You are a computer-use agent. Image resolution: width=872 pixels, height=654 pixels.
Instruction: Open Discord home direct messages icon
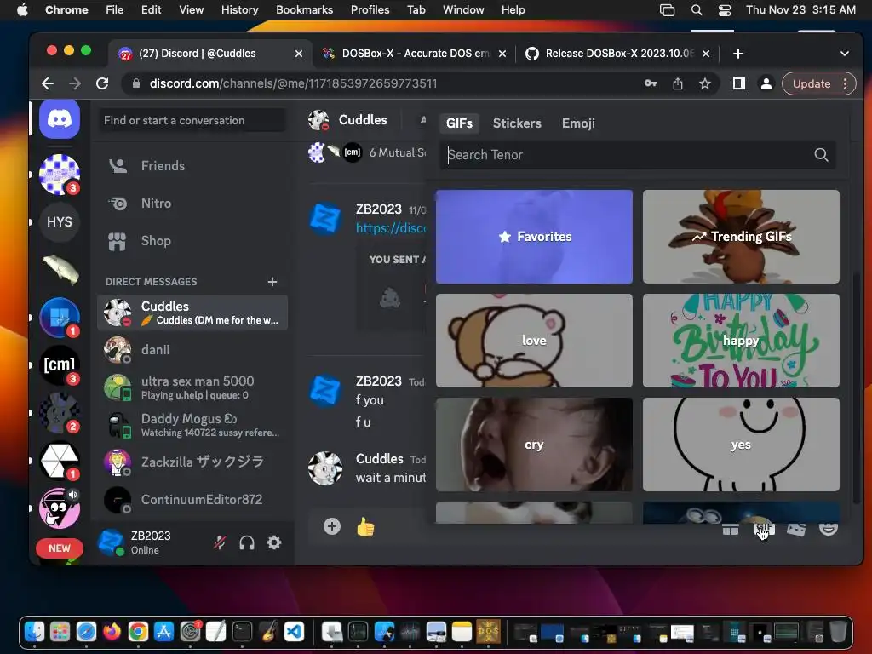click(x=60, y=119)
